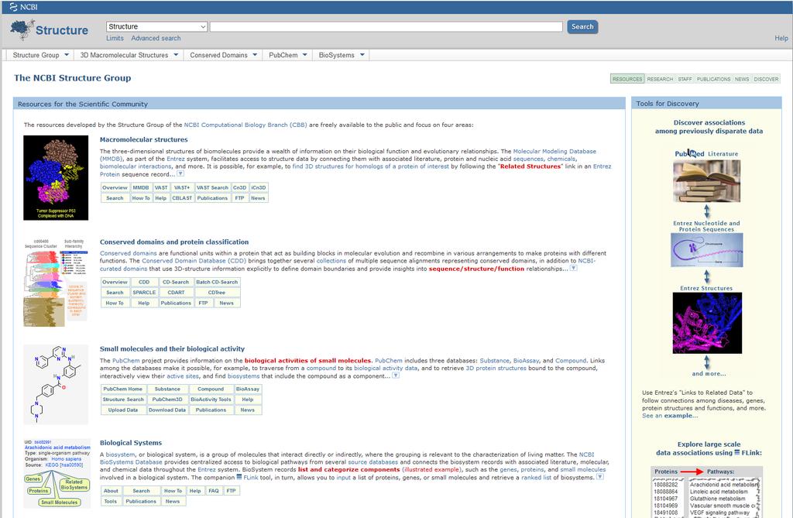793x518 pixels.
Task: Expand Macromolecular structures description arrow
Action: point(180,173)
